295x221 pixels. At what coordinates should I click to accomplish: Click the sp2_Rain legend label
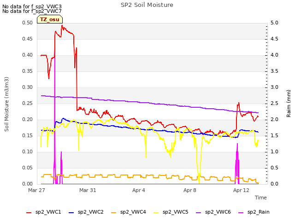pos(258,212)
